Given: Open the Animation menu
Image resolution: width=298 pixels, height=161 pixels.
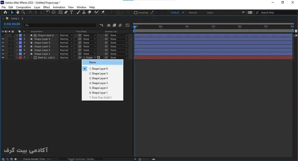Looking at the screenshot, I should [59, 7].
